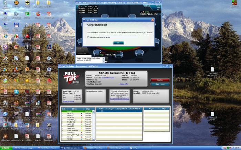Open the top-right corner desktop icon
Image resolution: width=241 pixels, height=150 pixels.
(x=234, y=3)
